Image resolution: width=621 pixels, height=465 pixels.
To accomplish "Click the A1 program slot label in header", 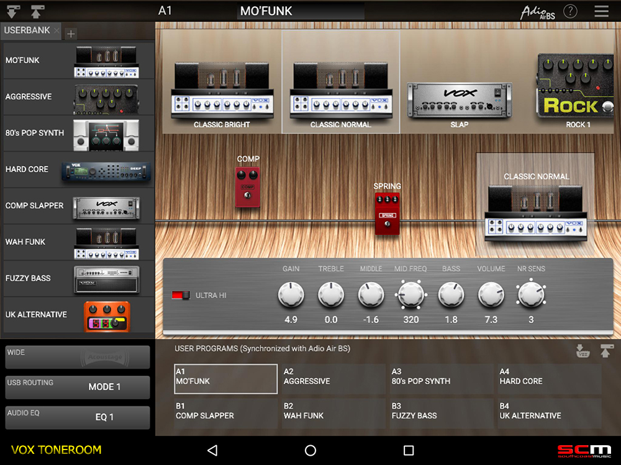I will (165, 11).
